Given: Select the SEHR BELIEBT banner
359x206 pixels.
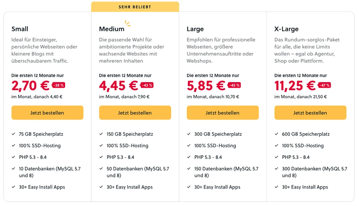Looking at the screenshot, I should click(135, 7).
